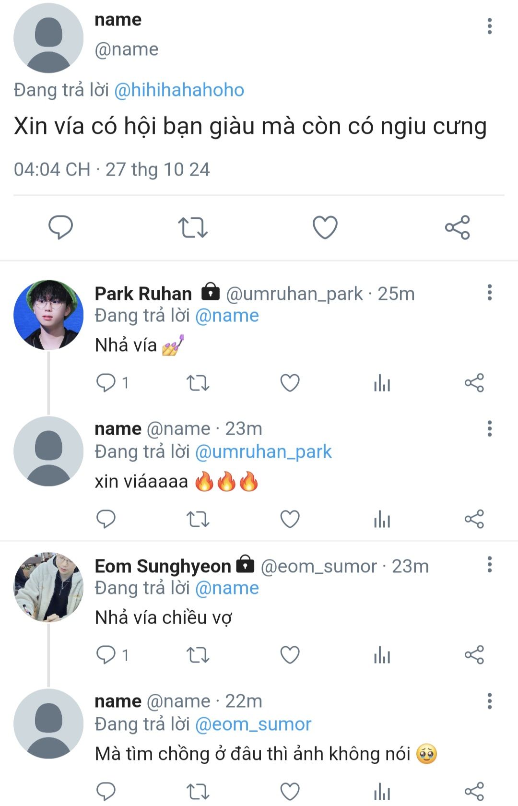Image resolution: width=518 pixels, height=806 pixels.
Task: Share the "xin víaaaaa" reply
Action: (474, 519)
